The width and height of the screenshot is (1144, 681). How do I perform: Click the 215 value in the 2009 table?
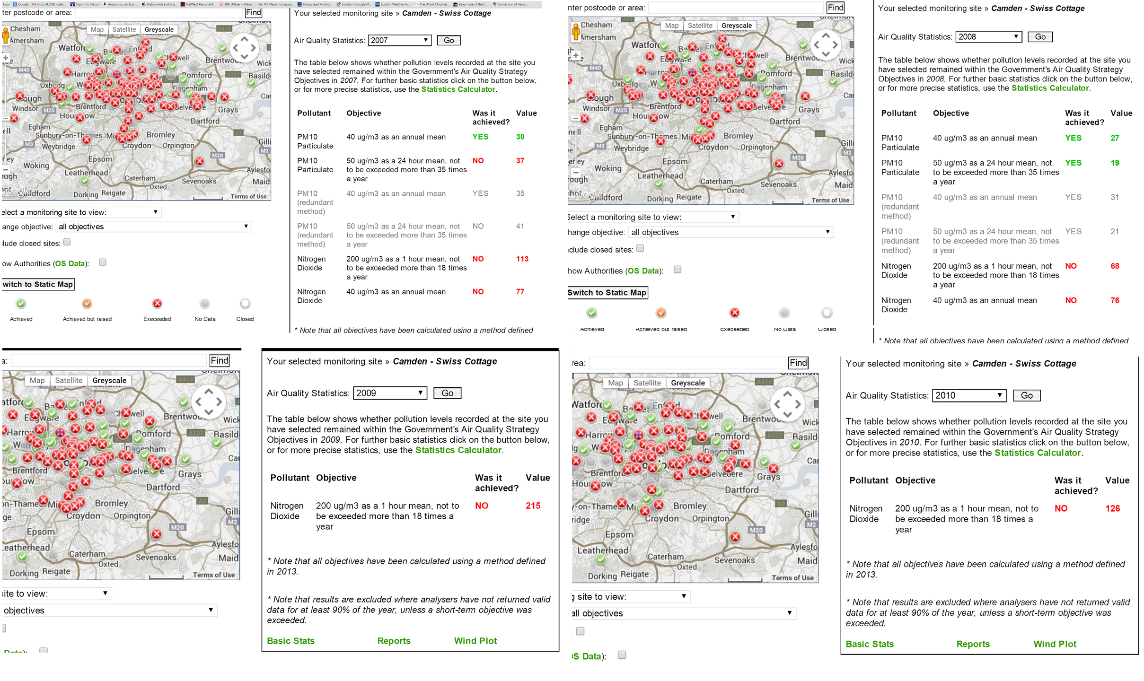533,506
